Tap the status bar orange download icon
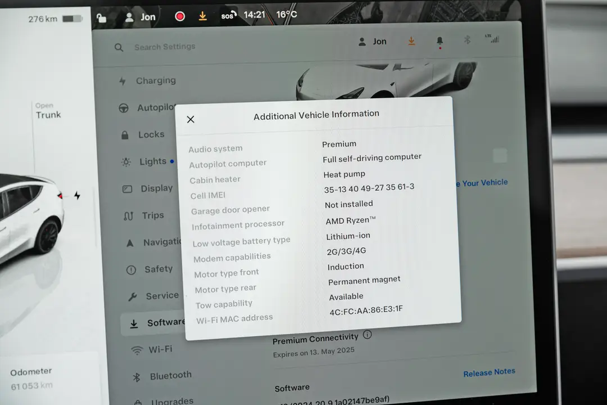 pyautogui.click(x=202, y=16)
